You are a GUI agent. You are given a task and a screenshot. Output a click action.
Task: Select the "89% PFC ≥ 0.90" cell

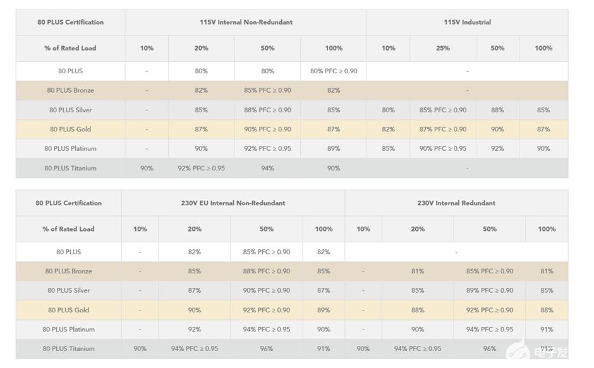(x=490, y=290)
